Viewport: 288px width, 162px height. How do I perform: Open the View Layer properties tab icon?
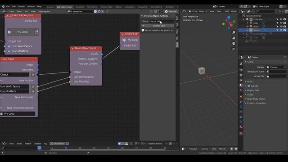click(241, 80)
